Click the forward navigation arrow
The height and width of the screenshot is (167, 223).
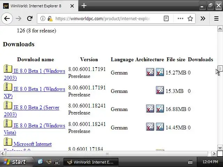(18, 18)
